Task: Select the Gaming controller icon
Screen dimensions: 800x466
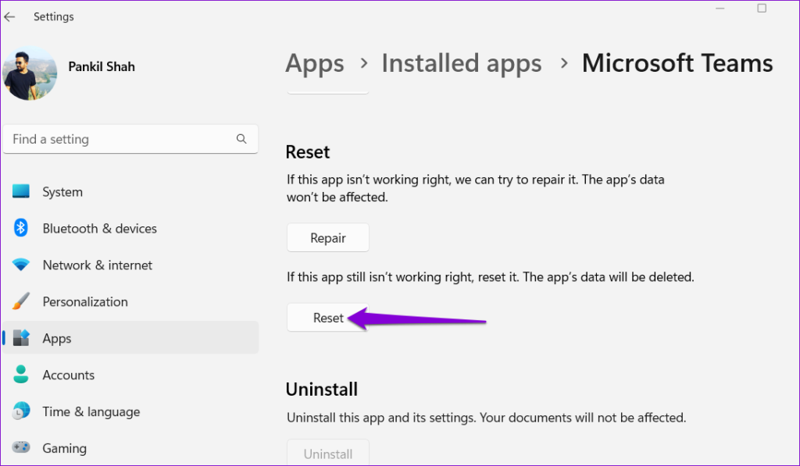Action: click(x=22, y=448)
